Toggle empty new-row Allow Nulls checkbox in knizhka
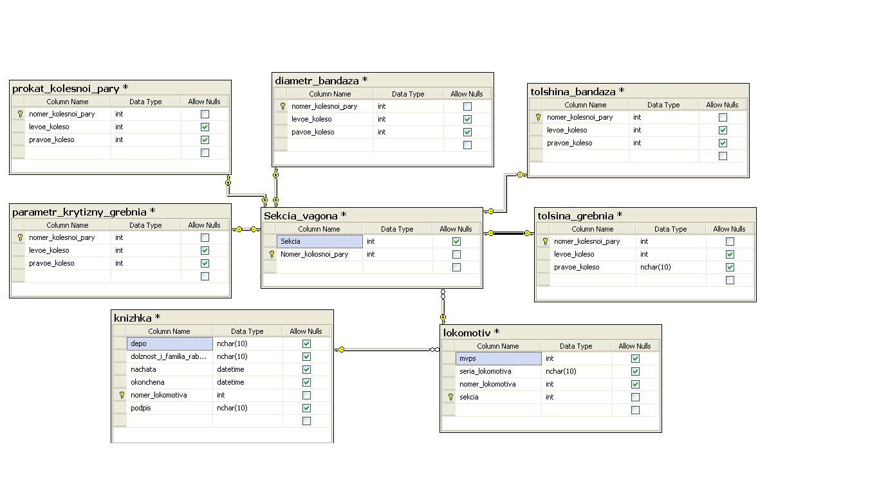Screen dimensions: 879x494 tap(306, 421)
